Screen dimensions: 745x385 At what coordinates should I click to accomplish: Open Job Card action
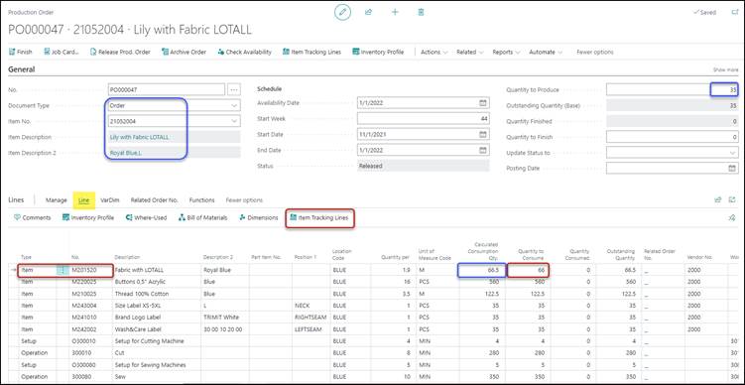(x=62, y=52)
